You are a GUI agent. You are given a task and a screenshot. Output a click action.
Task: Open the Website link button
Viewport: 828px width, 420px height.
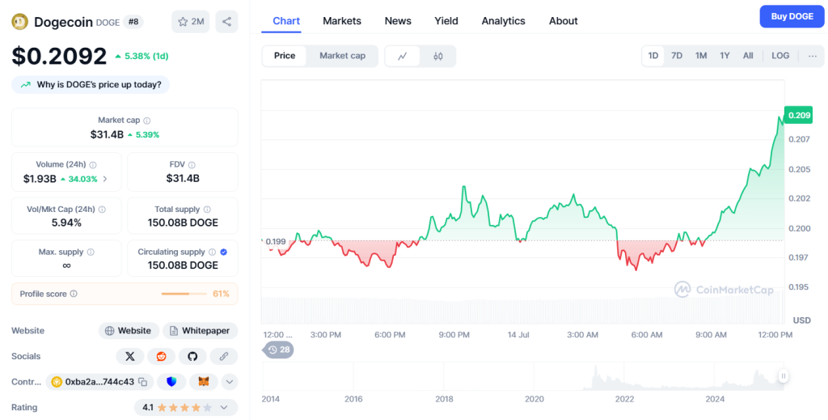click(x=129, y=331)
